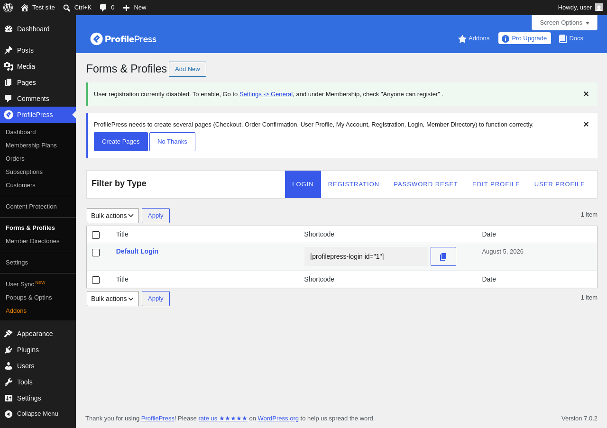Click the Add New button

click(x=187, y=69)
